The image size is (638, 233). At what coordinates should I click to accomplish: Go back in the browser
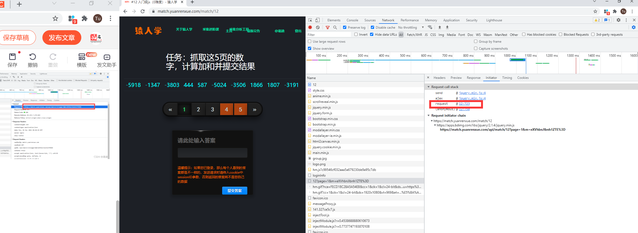(x=125, y=11)
